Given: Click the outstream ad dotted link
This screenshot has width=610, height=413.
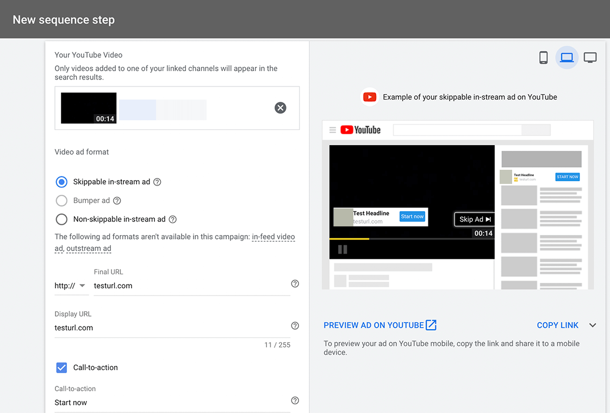Looking at the screenshot, I should pos(89,248).
